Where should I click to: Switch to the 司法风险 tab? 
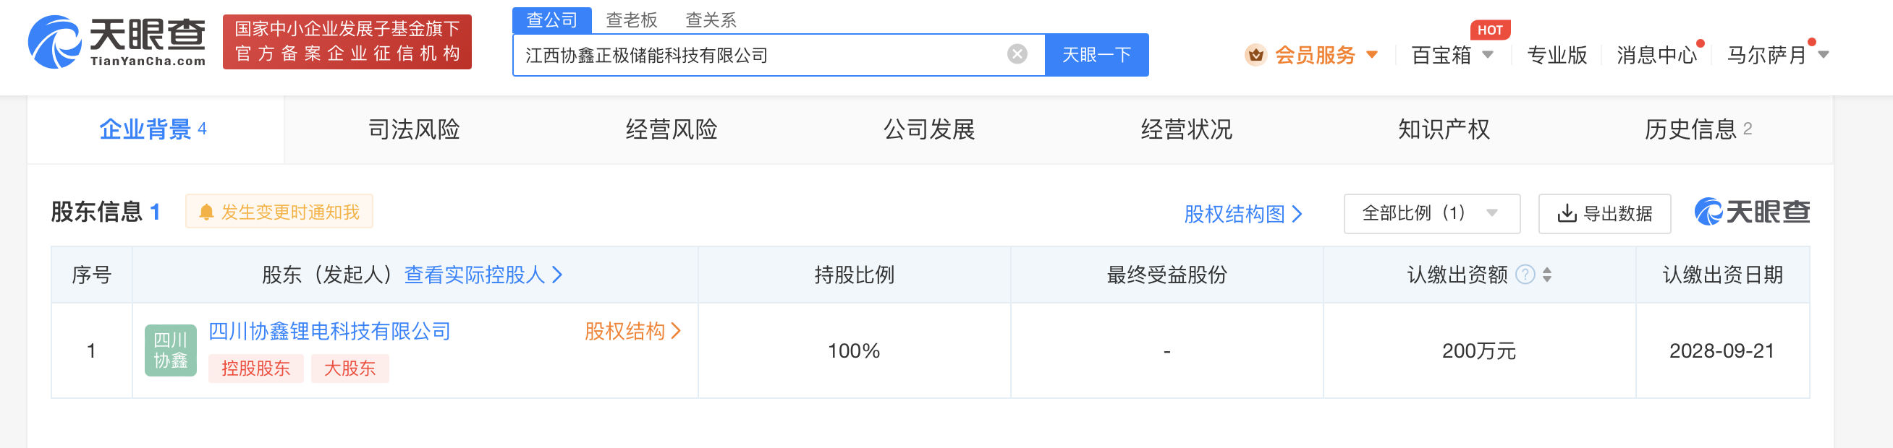tap(414, 130)
